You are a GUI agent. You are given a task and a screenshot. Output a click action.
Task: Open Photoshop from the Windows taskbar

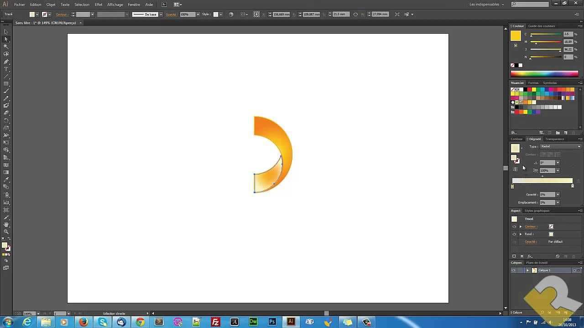(272, 322)
